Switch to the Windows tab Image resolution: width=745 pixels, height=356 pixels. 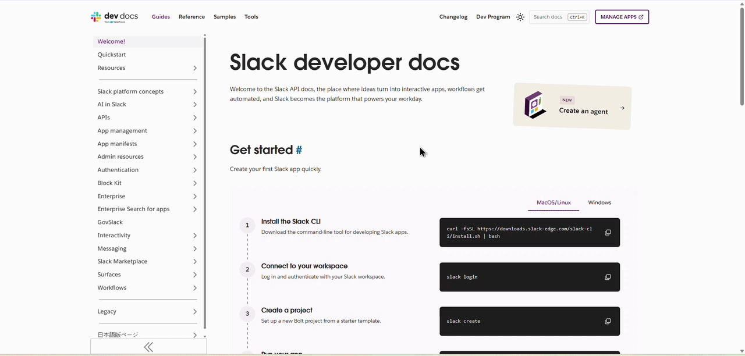(599, 202)
